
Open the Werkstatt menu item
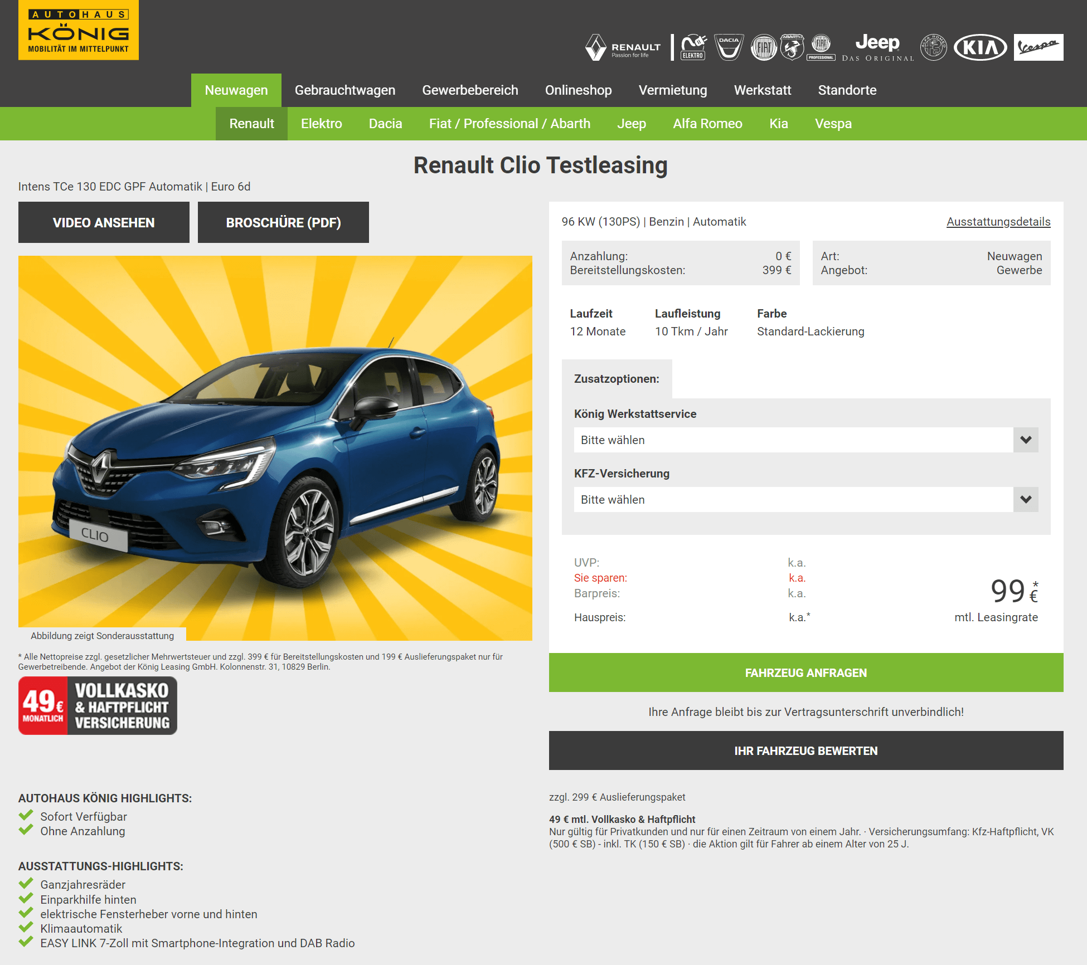pyautogui.click(x=763, y=90)
